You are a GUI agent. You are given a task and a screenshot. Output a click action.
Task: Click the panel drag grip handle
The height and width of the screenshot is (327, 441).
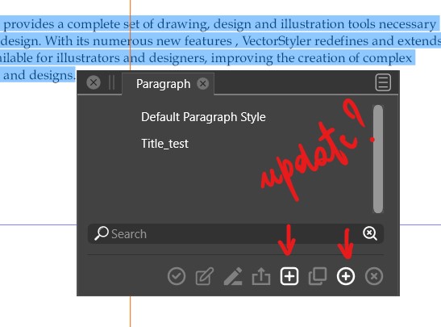tap(111, 83)
